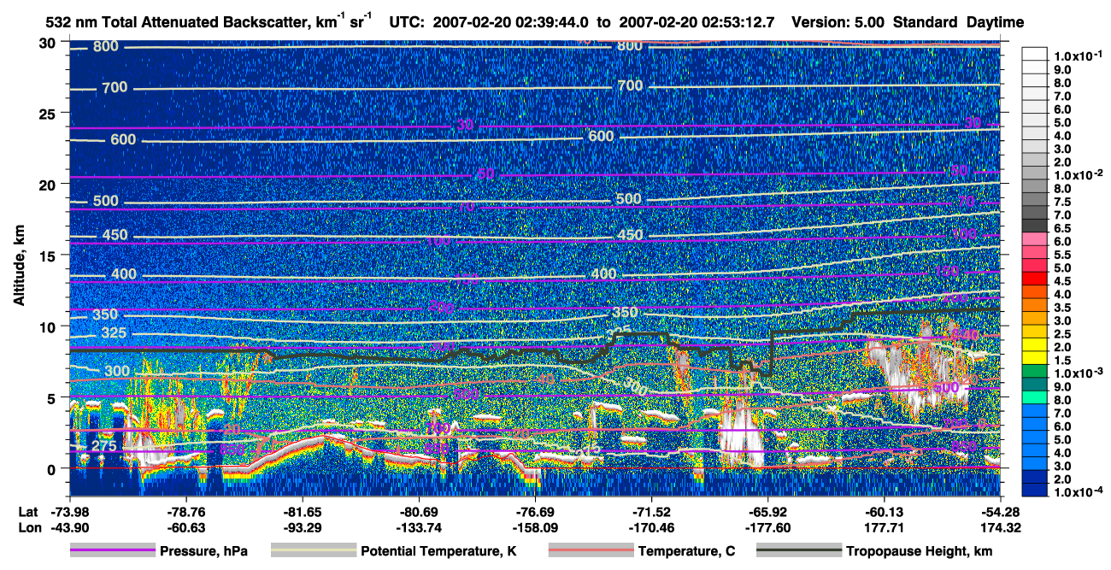Click the colorbar top label '1.0x10-1'
This screenshot has width=1111, height=570.
pos(1077,56)
